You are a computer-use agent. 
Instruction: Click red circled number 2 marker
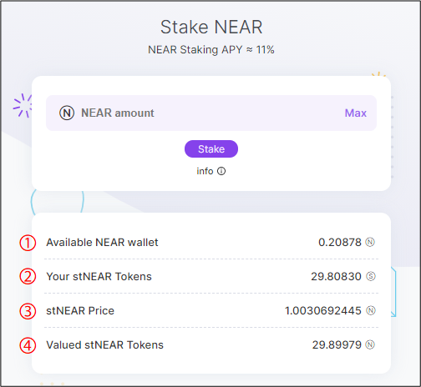click(x=28, y=277)
